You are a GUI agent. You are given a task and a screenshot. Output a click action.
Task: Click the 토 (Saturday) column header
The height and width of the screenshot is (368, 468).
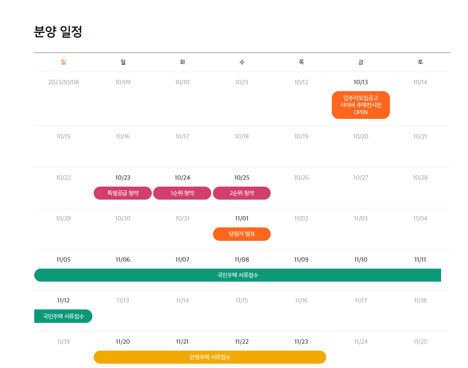[x=420, y=62]
